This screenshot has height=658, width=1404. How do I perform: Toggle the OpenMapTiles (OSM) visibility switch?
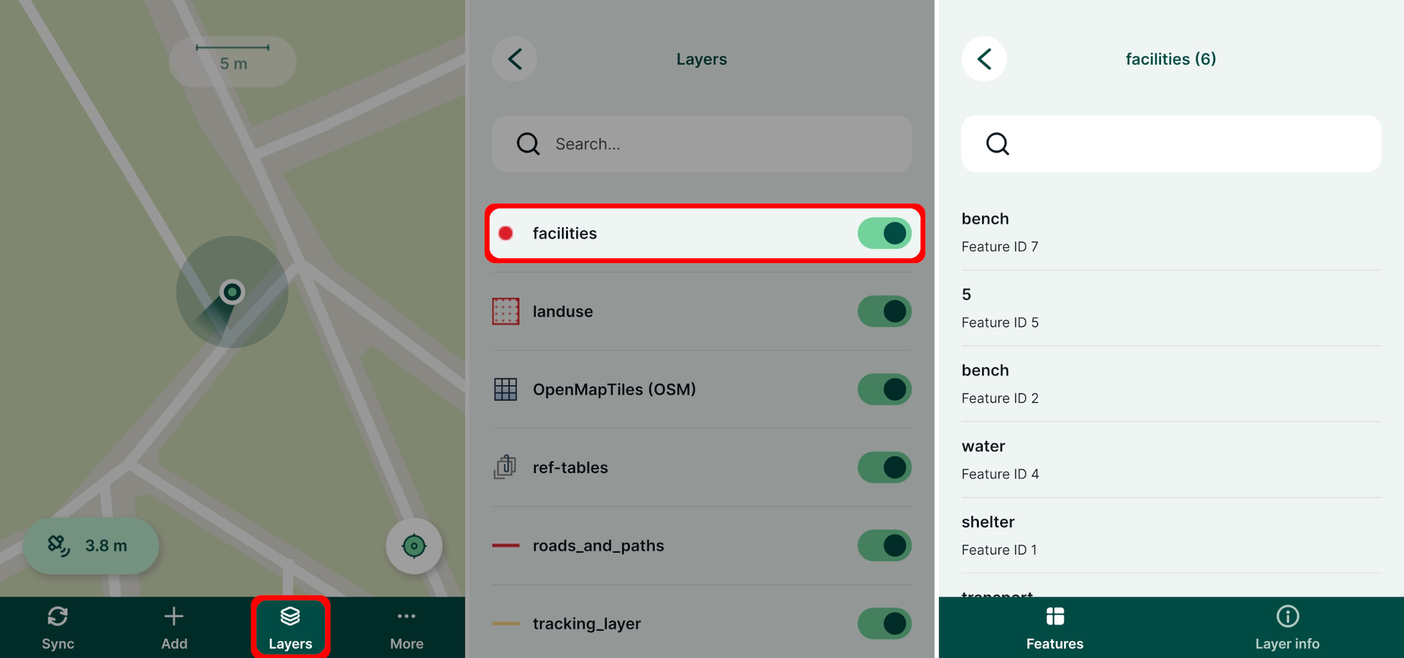click(x=884, y=390)
